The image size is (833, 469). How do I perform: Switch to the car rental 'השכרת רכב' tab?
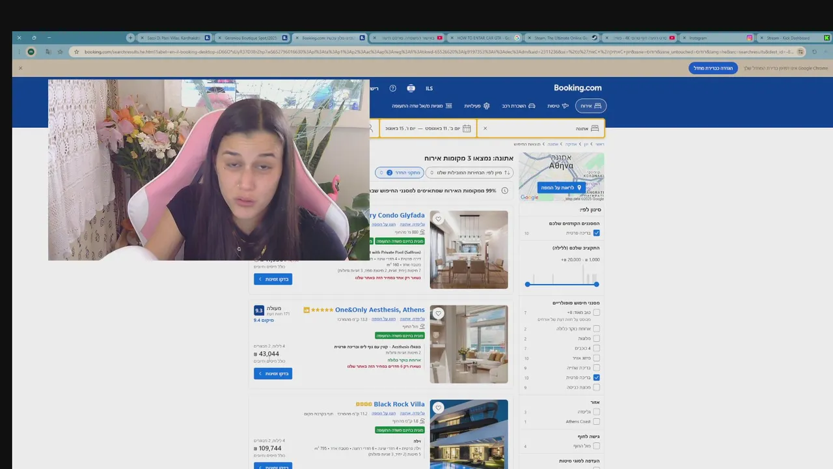[519, 106]
